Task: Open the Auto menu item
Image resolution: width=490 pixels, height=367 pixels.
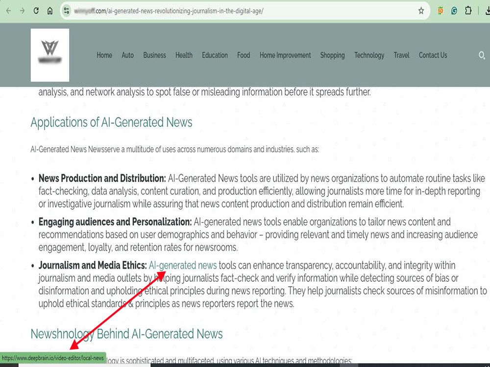Action: point(127,55)
